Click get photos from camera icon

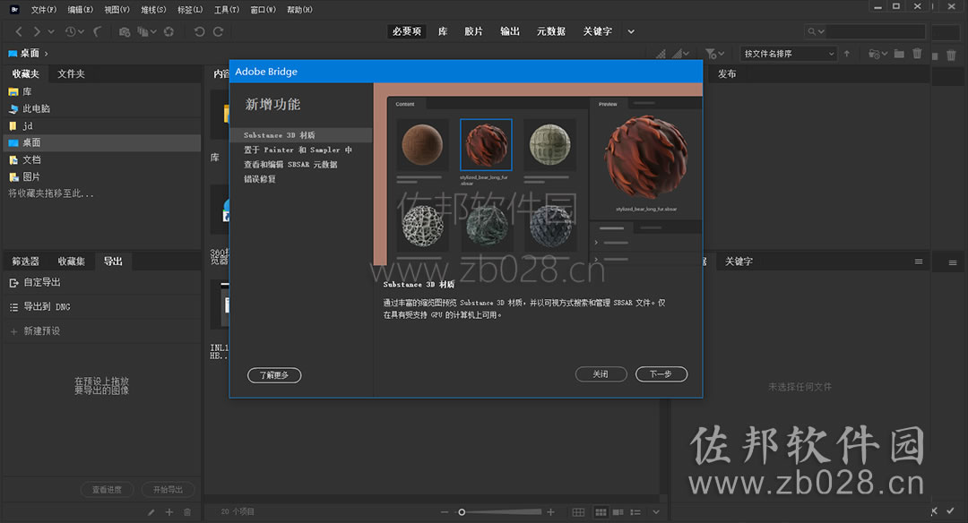pyautogui.click(x=124, y=31)
